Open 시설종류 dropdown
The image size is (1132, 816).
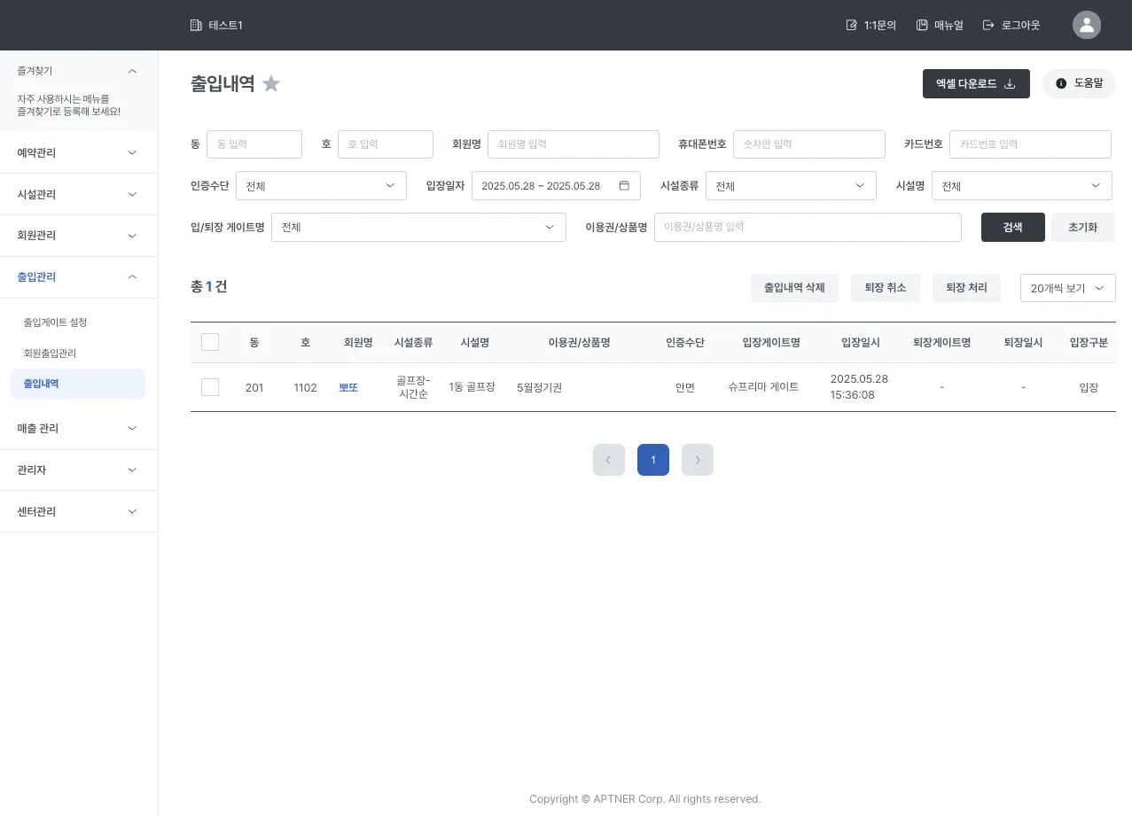tap(791, 186)
